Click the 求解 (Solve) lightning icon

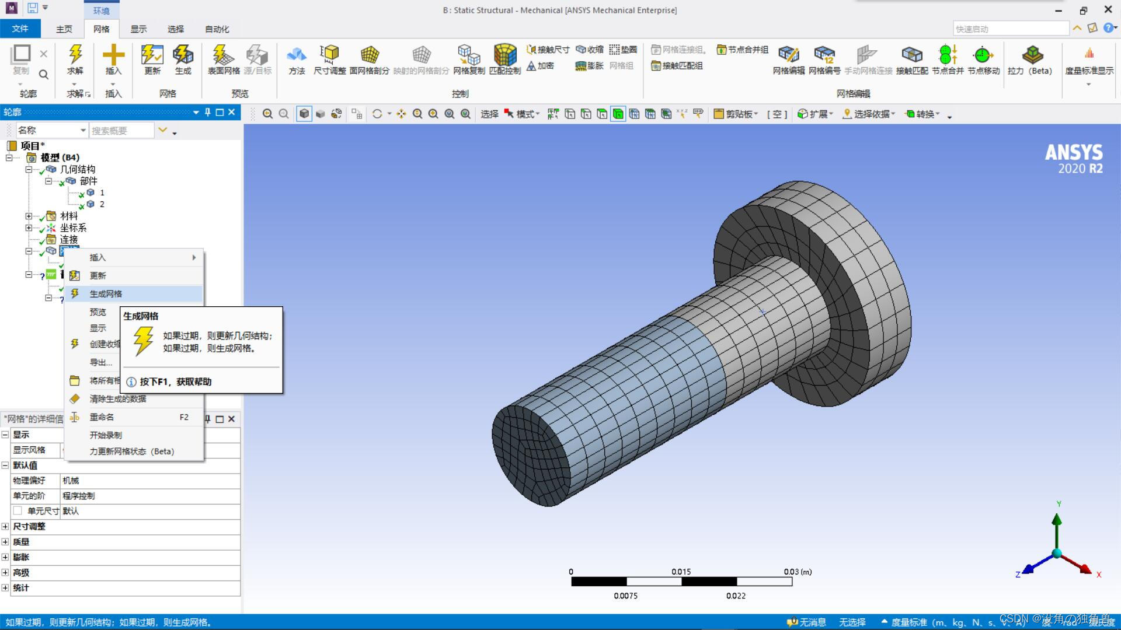[75, 55]
